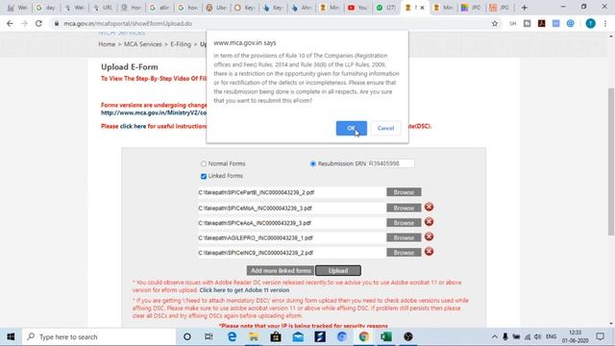This screenshot has height=346, width=615.
Task: Reload the current page
Action: [38, 23]
